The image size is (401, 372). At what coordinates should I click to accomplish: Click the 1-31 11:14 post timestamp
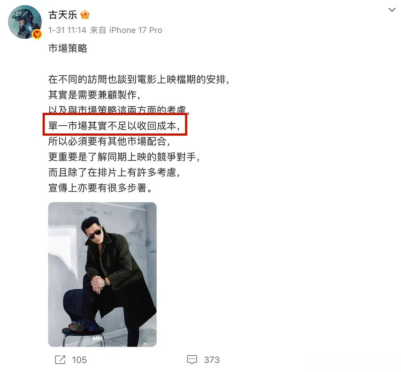coord(67,30)
